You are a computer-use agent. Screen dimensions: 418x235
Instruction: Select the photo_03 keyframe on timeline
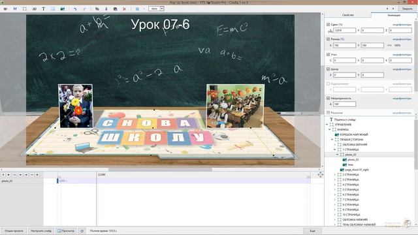click(57, 181)
